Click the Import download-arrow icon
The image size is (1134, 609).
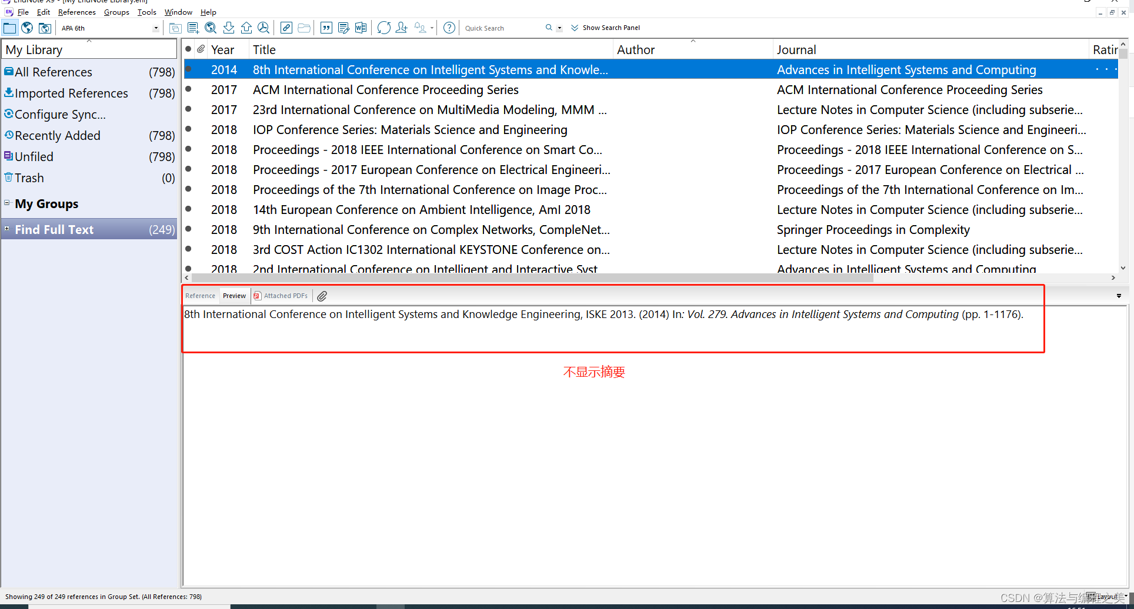[x=229, y=28]
